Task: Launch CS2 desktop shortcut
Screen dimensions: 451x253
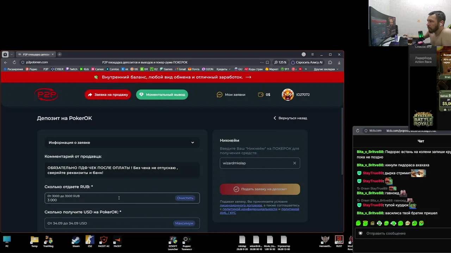Action: pos(90,241)
